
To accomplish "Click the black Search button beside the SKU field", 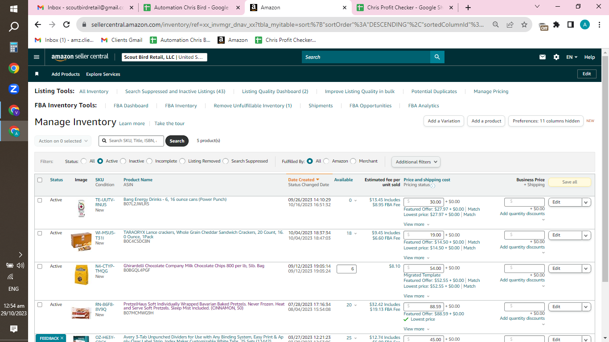I will coord(177,141).
